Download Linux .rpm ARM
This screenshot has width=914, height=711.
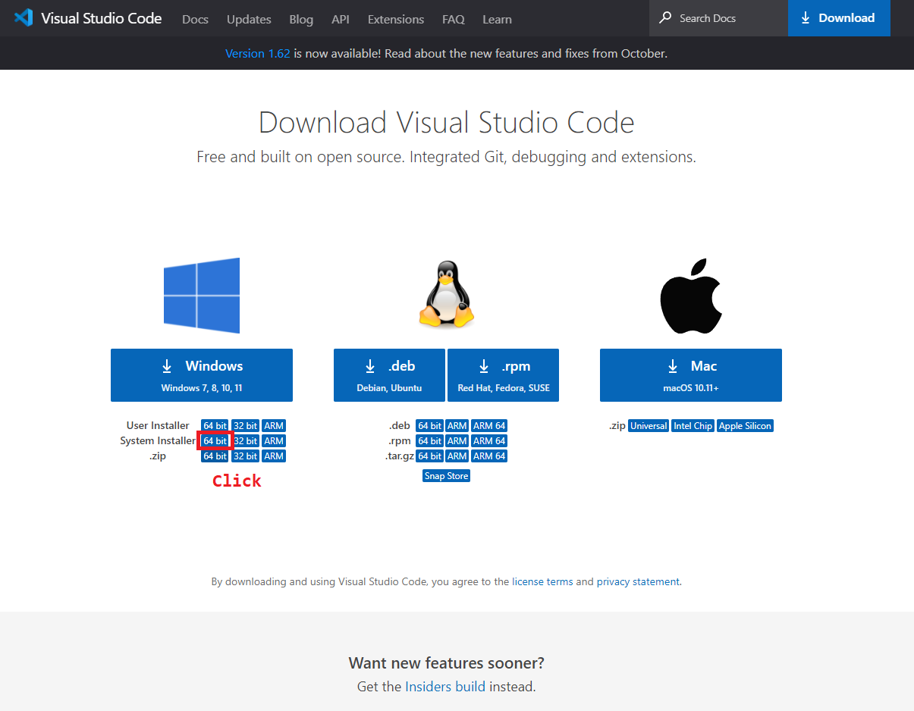tap(457, 441)
